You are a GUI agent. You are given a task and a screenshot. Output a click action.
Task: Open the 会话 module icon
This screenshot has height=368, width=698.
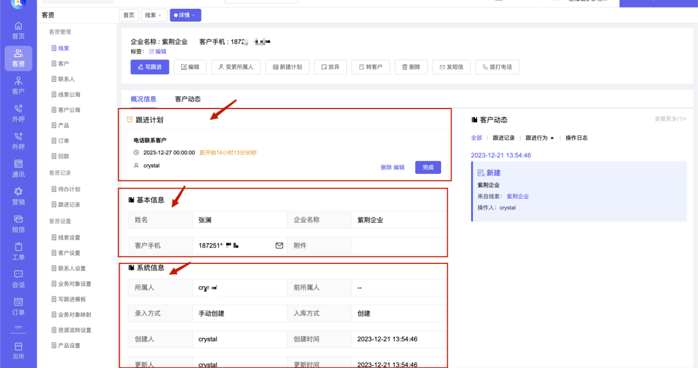pos(18,279)
